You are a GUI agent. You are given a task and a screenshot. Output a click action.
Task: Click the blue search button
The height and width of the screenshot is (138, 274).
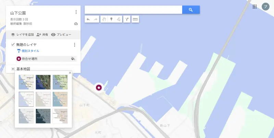coord(191,10)
